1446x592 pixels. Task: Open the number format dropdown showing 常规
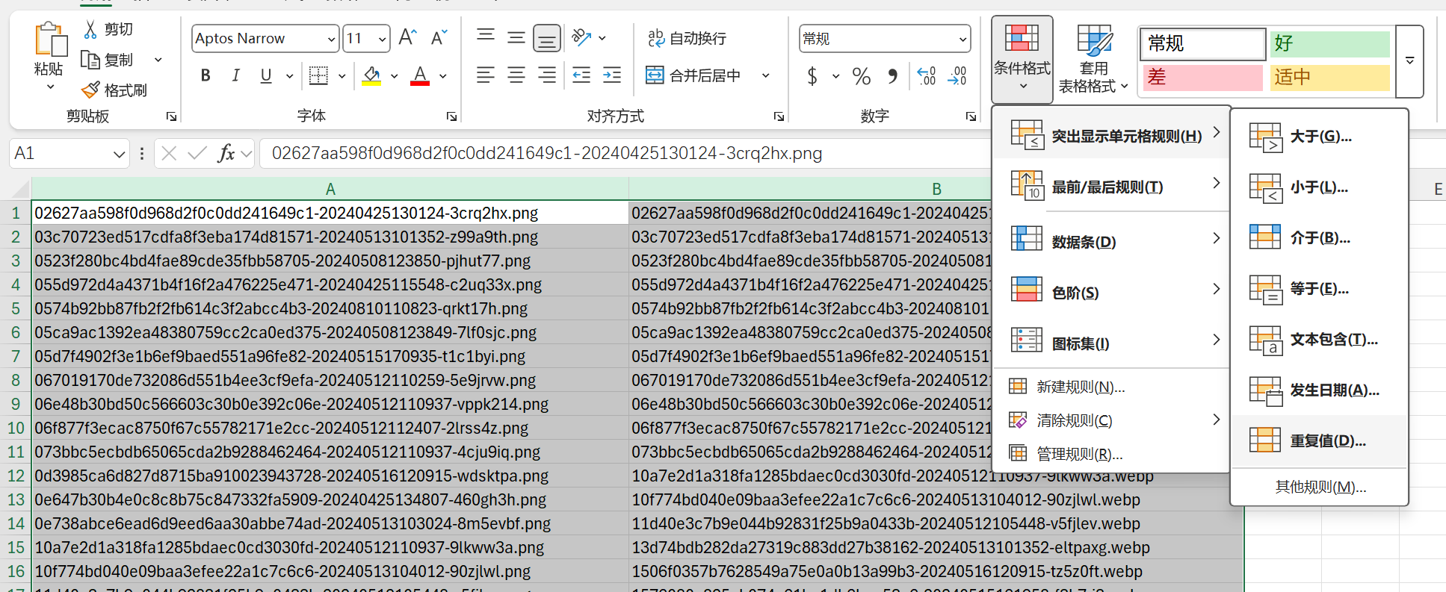(x=962, y=39)
